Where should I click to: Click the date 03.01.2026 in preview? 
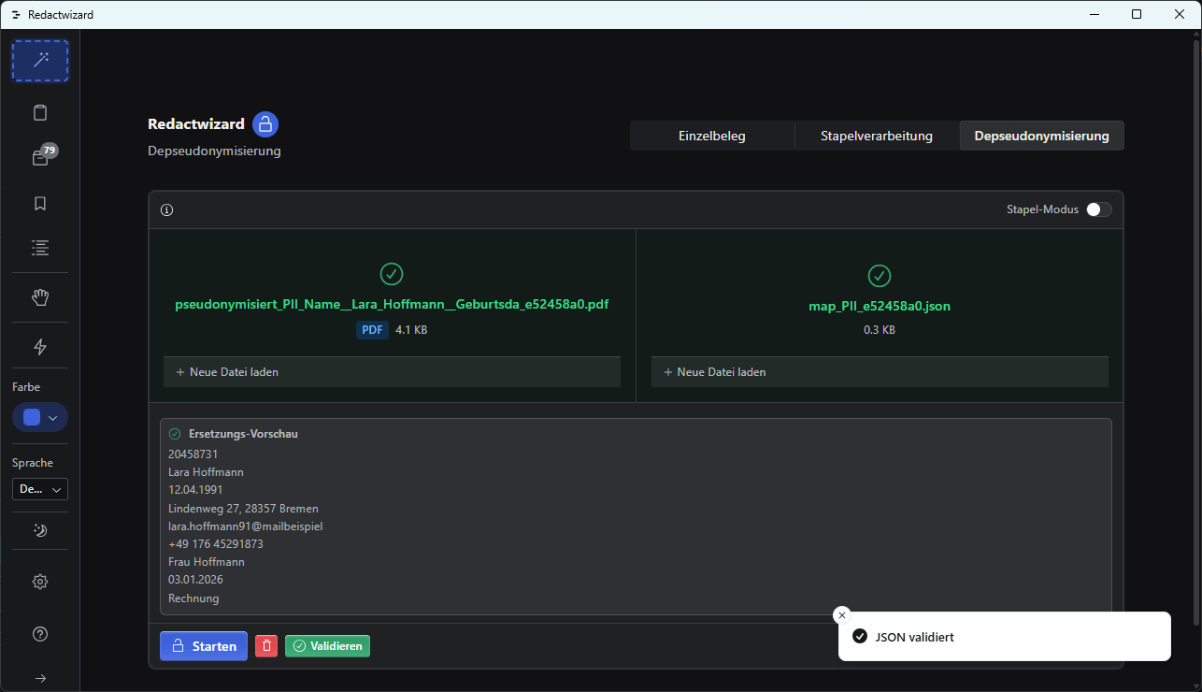point(195,580)
